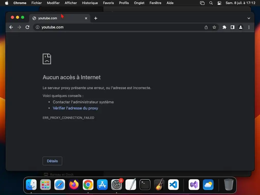Bookmark this page with the star
260x195 pixels.
tap(214, 27)
